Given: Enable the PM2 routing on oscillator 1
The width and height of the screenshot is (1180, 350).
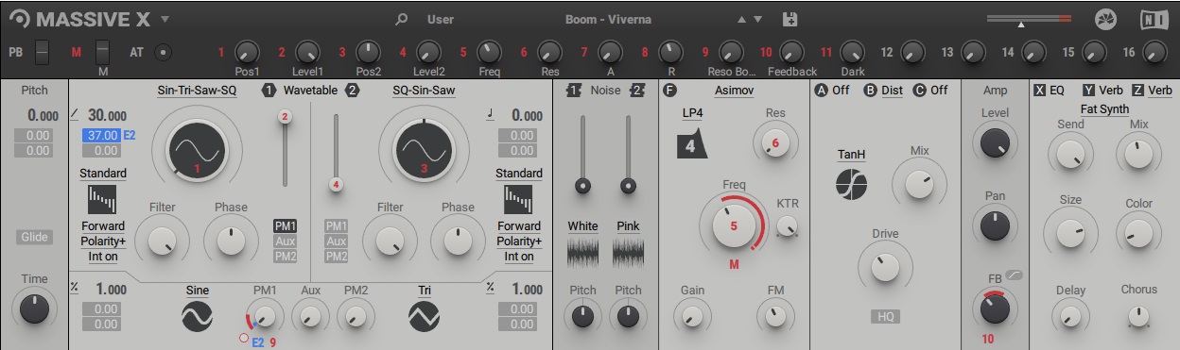Looking at the screenshot, I should 286,257.
